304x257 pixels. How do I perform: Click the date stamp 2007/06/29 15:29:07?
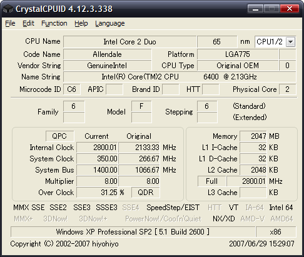tap(261, 244)
